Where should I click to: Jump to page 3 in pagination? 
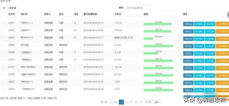tap(131, 102)
